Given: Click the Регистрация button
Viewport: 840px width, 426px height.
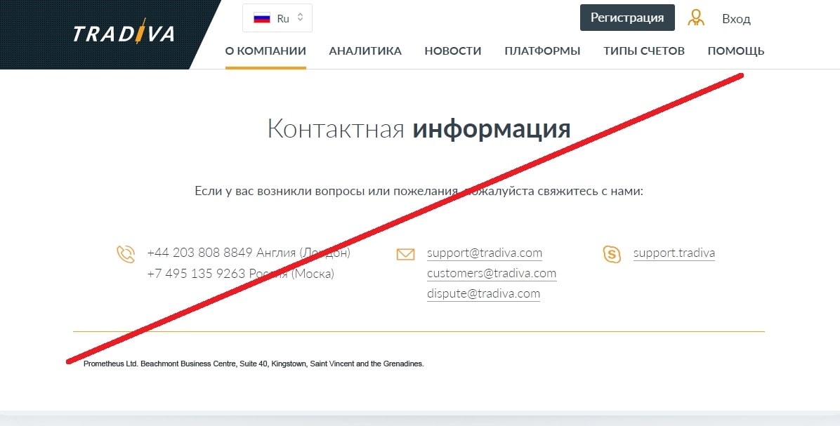Looking at the screenshot, I should (627, 18).
